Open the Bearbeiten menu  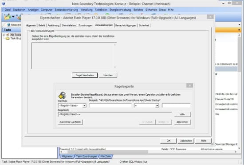point(19,10)
